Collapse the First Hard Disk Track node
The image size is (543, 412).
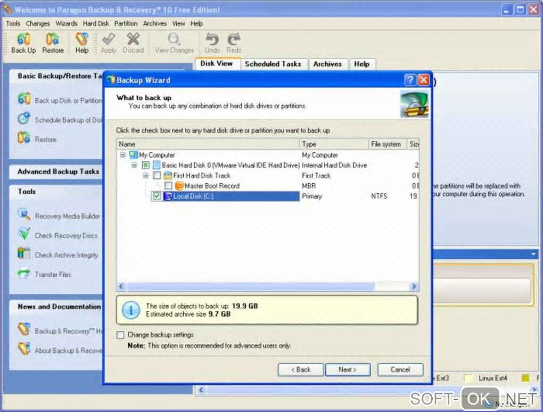(x=145, y=176)
